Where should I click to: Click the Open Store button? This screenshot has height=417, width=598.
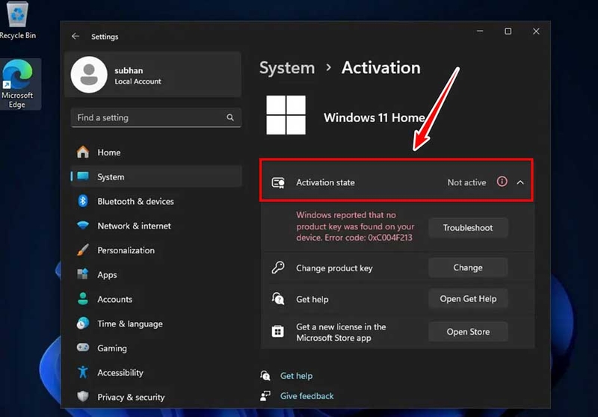pyautogui.click(x=468, y=332)
